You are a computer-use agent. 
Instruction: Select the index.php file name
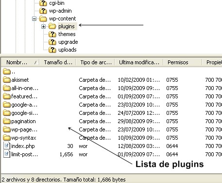tap(23, 146)
